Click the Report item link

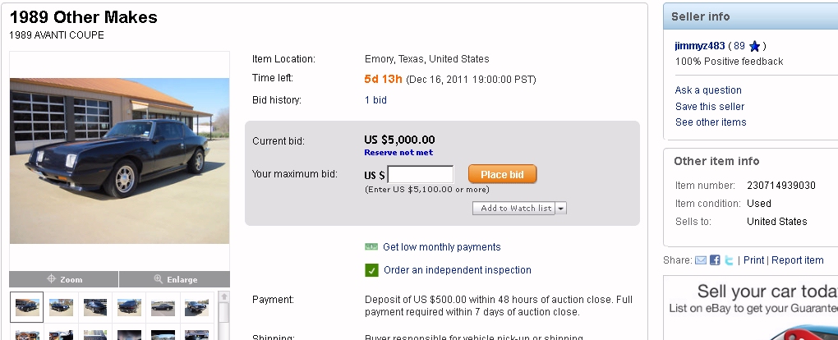tap(797, 260)
